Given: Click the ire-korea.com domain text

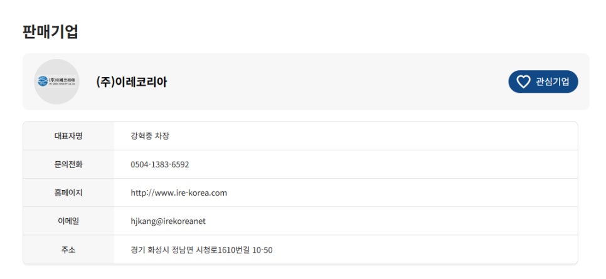Looking at the screenshot, I should (x=201, y=193).
